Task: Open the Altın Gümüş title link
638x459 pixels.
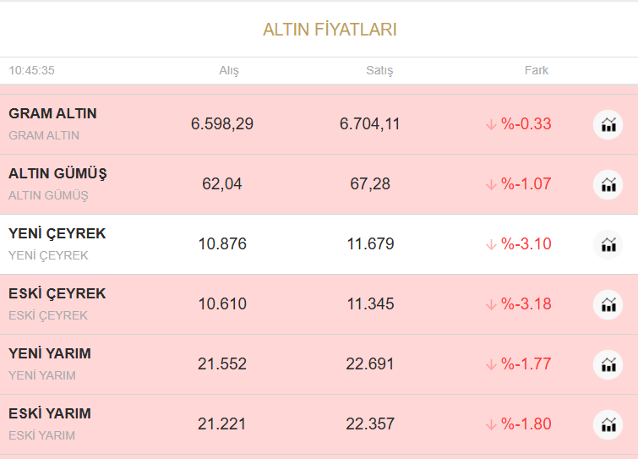Action: coord(57,173)
